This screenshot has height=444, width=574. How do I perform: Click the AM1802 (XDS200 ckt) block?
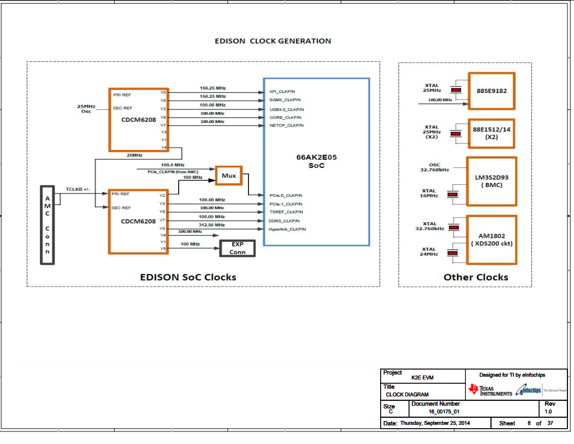(x=492, y=240)
